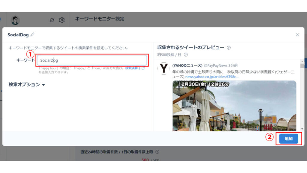The image size is (307, 173).
Task: Open the settings gear icon
Action: (62, 20)
